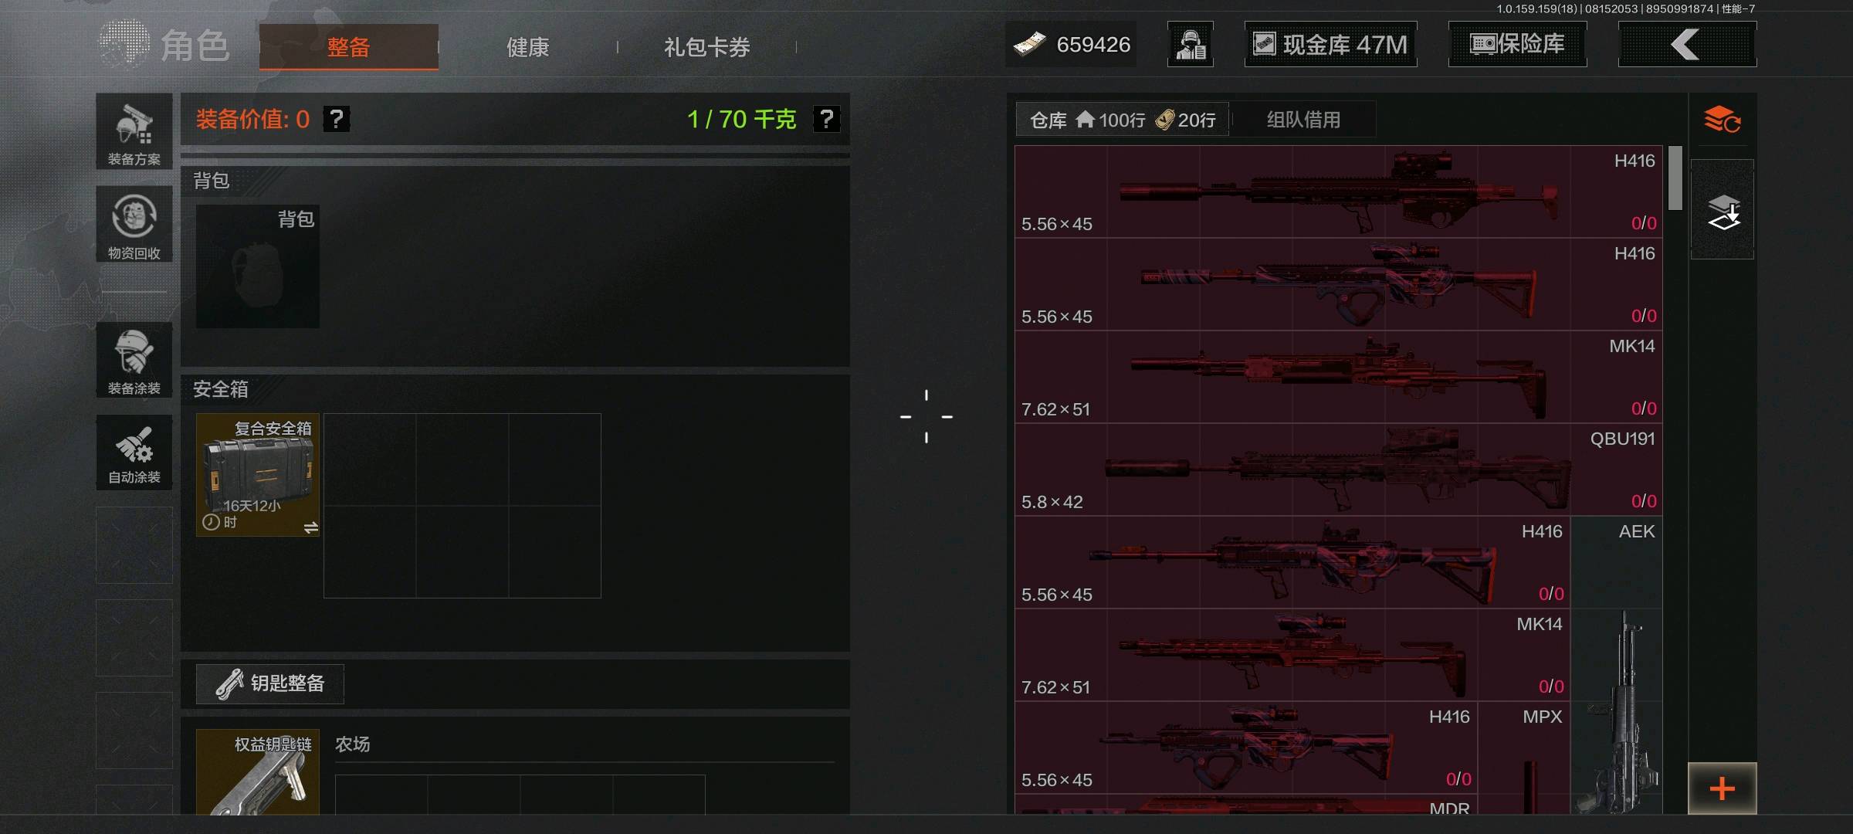Click the warehouse list scrollbar handle
Screen dimensions: 1853x834
point(1675,178)
